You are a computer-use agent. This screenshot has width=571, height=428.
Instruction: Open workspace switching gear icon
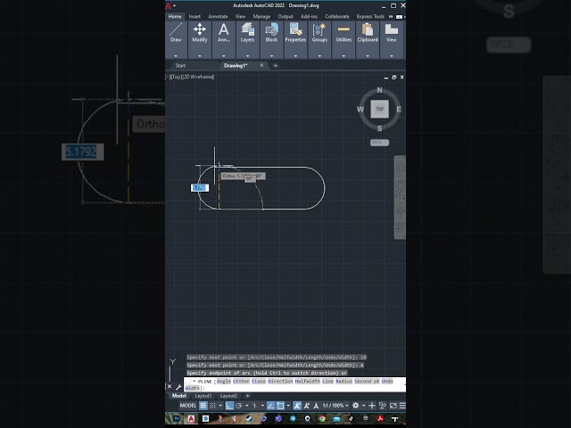tap(356, 406)
